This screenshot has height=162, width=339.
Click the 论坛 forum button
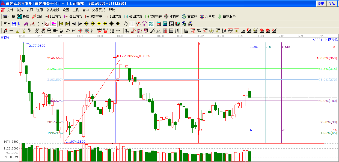pyautogui.click(x=331, y=3)
